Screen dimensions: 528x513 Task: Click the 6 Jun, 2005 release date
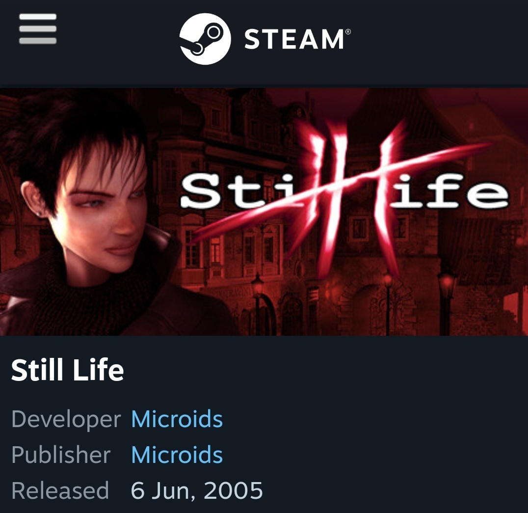(x=197, y=490)
